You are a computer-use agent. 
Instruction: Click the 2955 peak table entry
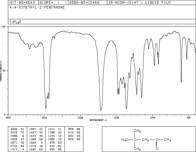tap(14, 136)
